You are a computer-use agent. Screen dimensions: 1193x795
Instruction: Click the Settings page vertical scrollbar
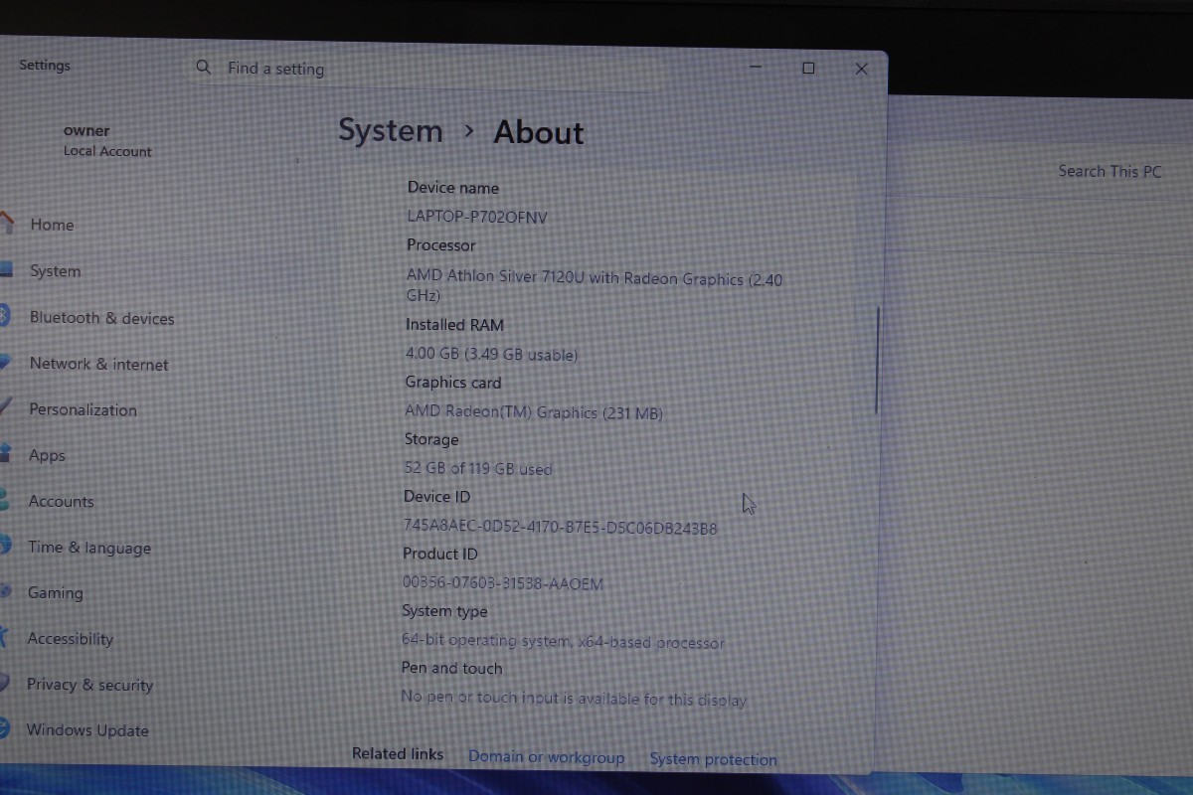pos(877,360)
